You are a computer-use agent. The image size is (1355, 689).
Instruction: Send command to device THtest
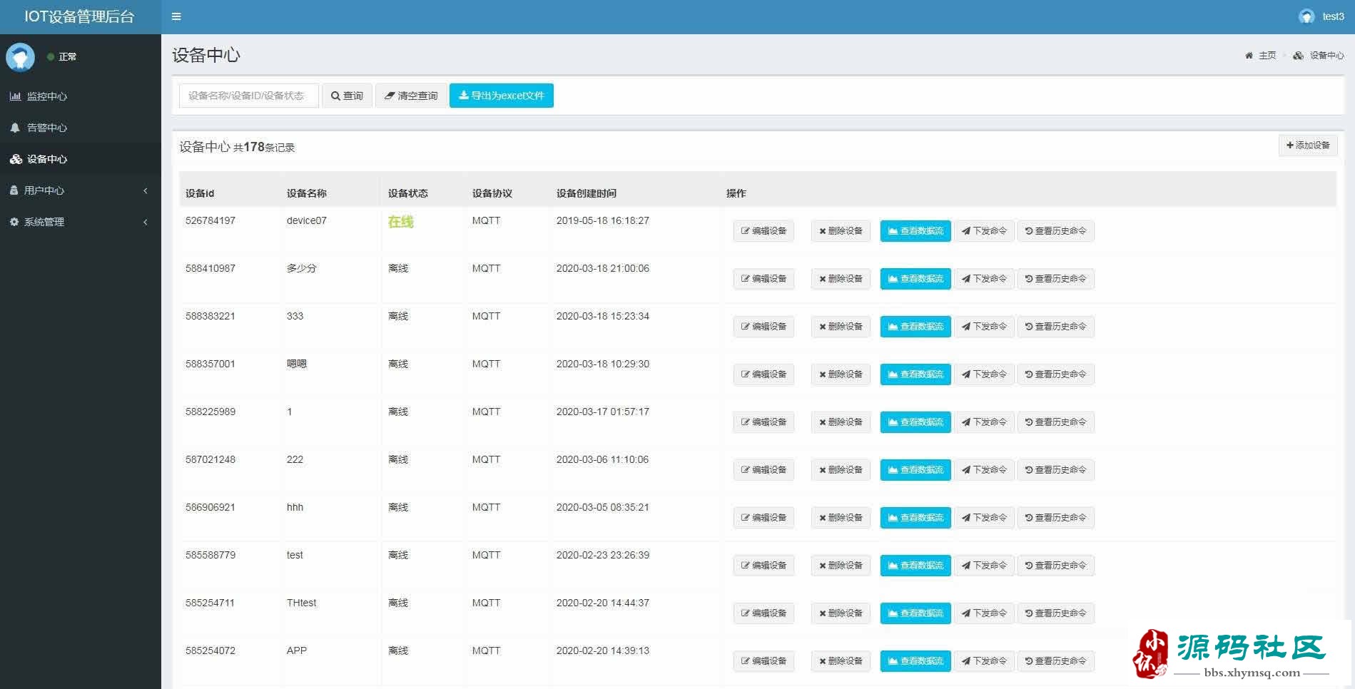(x=984, y=613)
